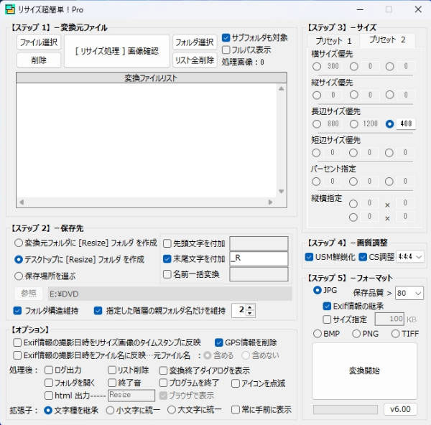Viewport: 431px width, 425px height.
Task: Click the disabled 参照 browse button
Action: pos(29,294)
